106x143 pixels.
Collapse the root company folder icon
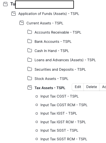[5, 4]
